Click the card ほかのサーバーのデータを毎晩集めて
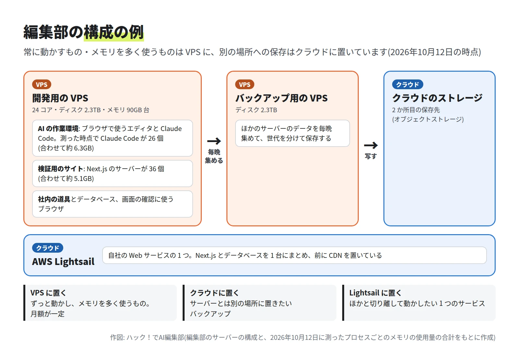 (293, 133)
